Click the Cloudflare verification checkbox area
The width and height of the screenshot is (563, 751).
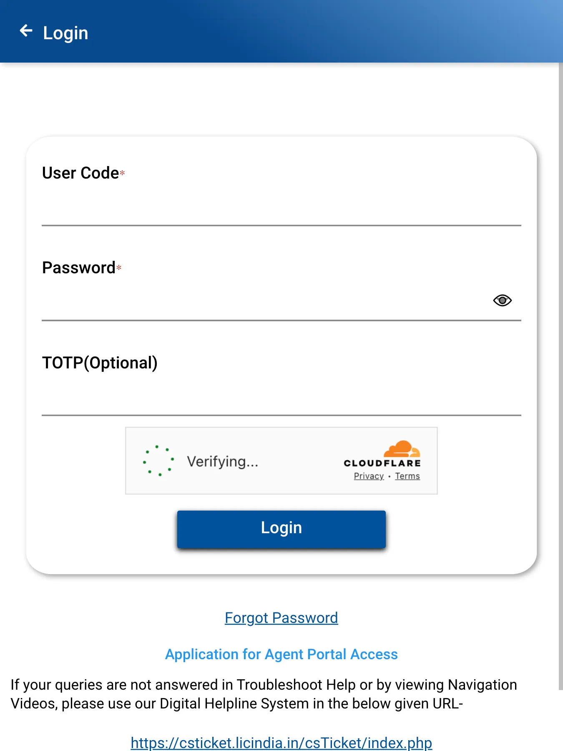(158, 460)
